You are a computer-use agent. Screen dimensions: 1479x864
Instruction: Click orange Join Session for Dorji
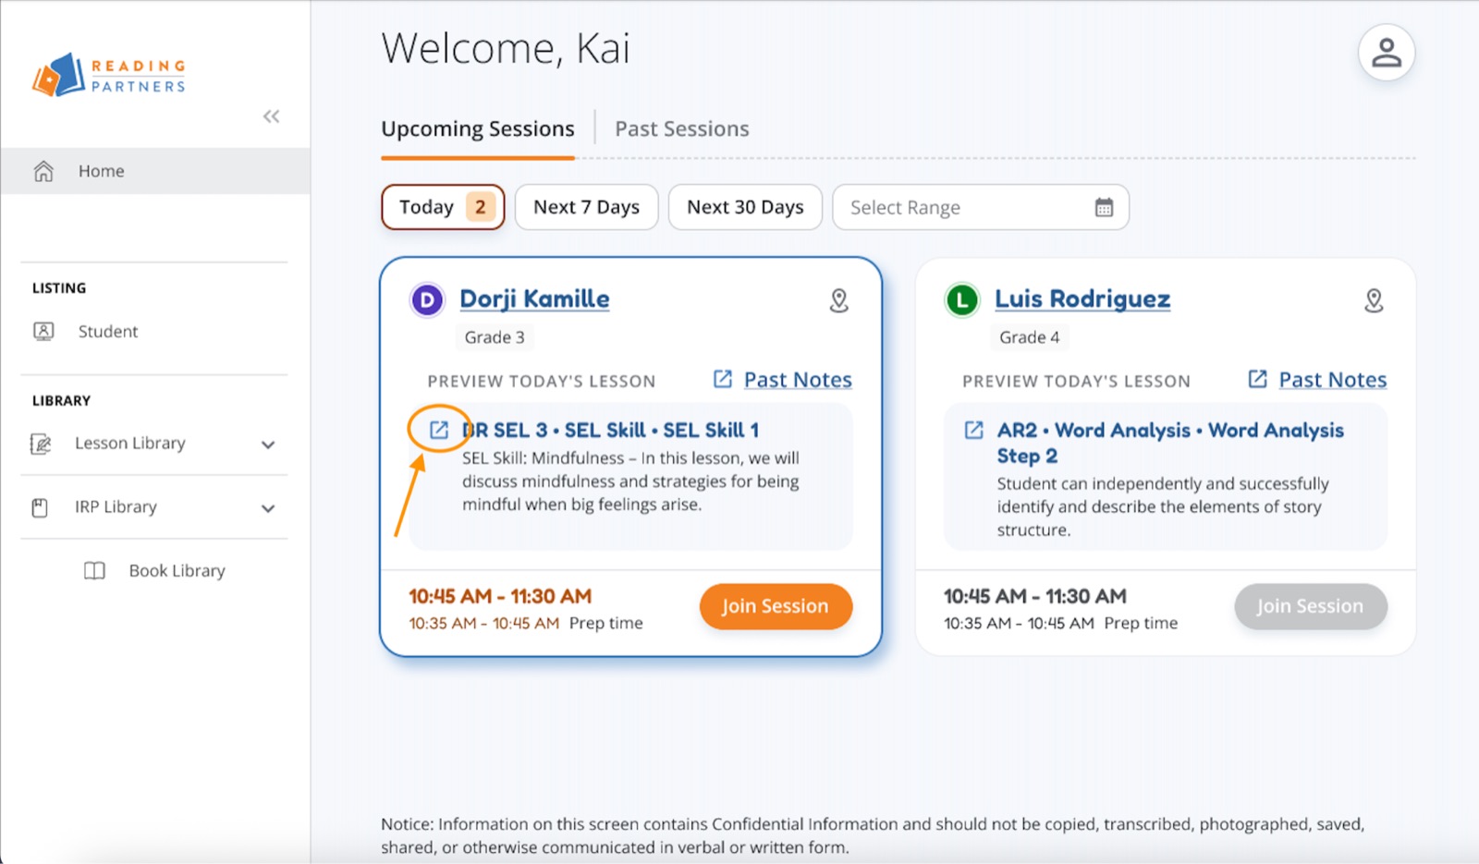[x=776, y=606]
